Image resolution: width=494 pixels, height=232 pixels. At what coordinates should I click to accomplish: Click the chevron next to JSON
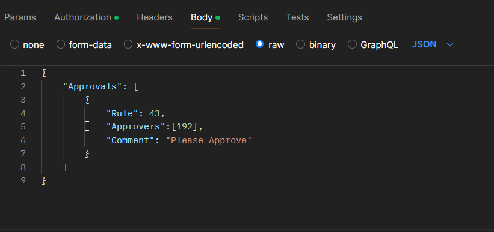pos(450,44)
